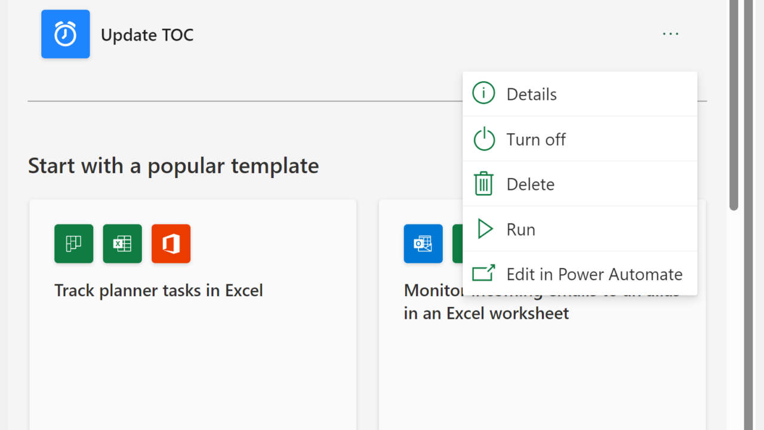
Task: Click the Outlook icon on second template
Action: coord(423,244)
